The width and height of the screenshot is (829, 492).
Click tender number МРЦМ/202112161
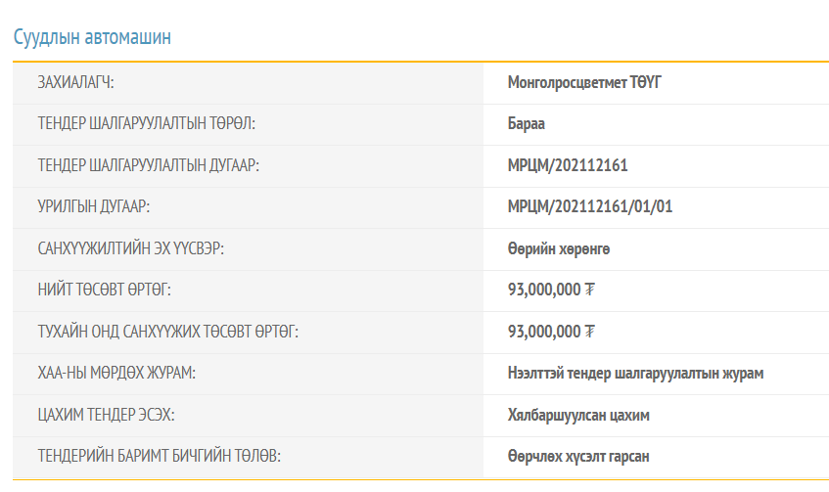point(568,165)
